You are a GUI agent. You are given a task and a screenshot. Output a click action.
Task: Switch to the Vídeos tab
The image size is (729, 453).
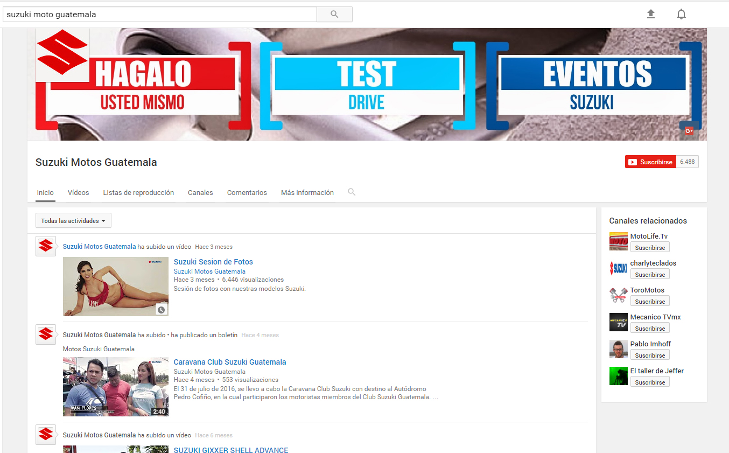tap(79, 192)
